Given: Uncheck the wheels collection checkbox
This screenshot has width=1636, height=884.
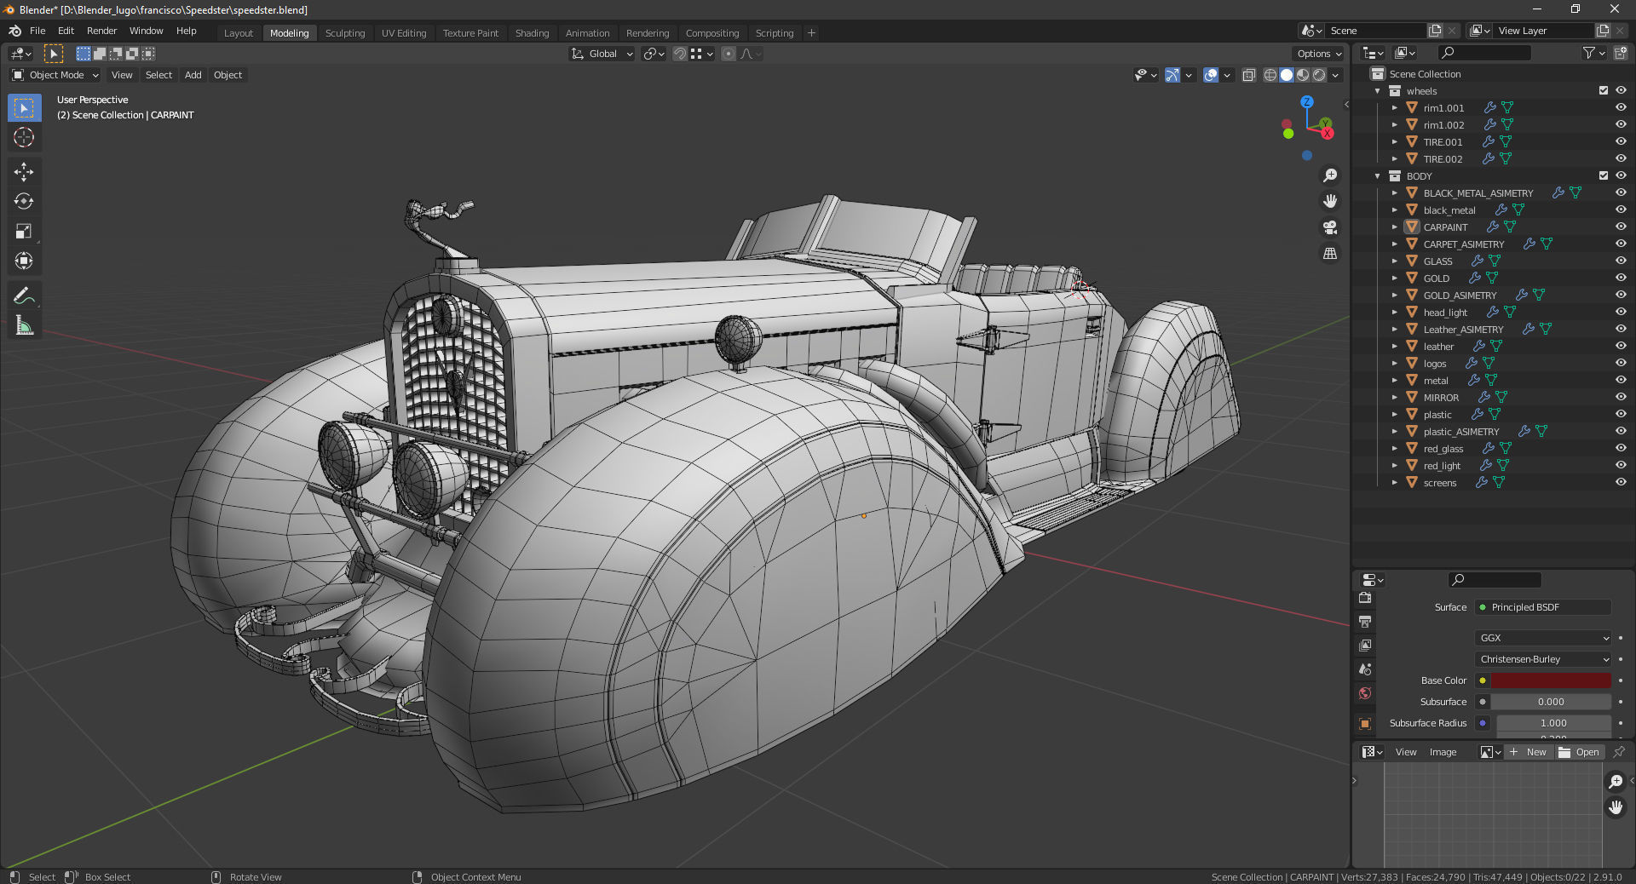Looking at the screenshot, I should point(1604,90).
